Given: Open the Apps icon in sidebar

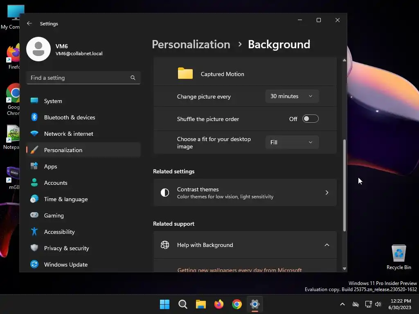Looking at the screenshot, I should (34, 166).
